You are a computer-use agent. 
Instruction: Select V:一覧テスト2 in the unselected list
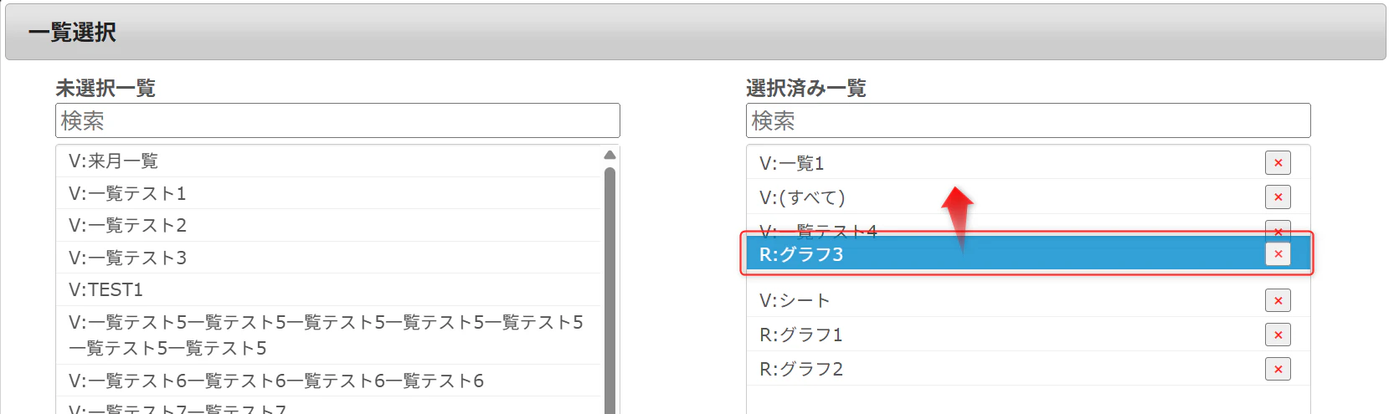[330, 225]
